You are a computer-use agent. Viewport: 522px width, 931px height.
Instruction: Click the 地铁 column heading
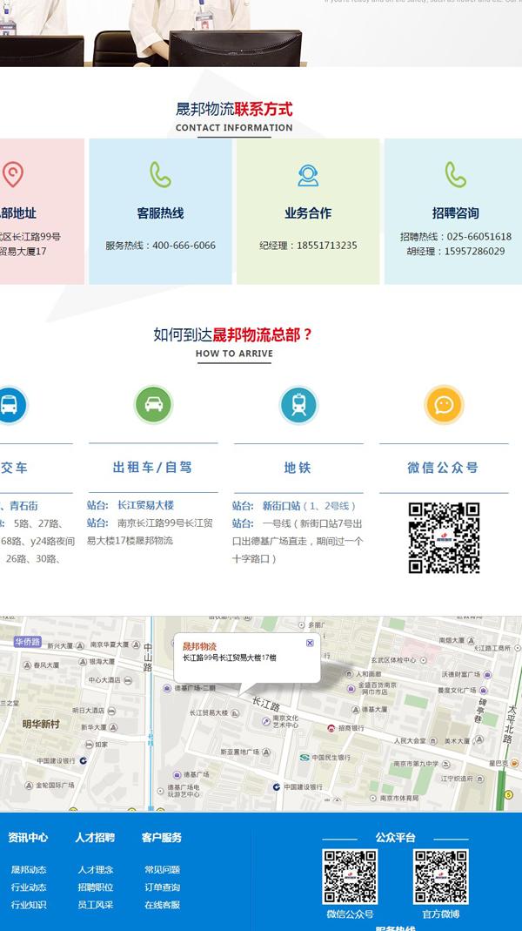coord(298,468)
